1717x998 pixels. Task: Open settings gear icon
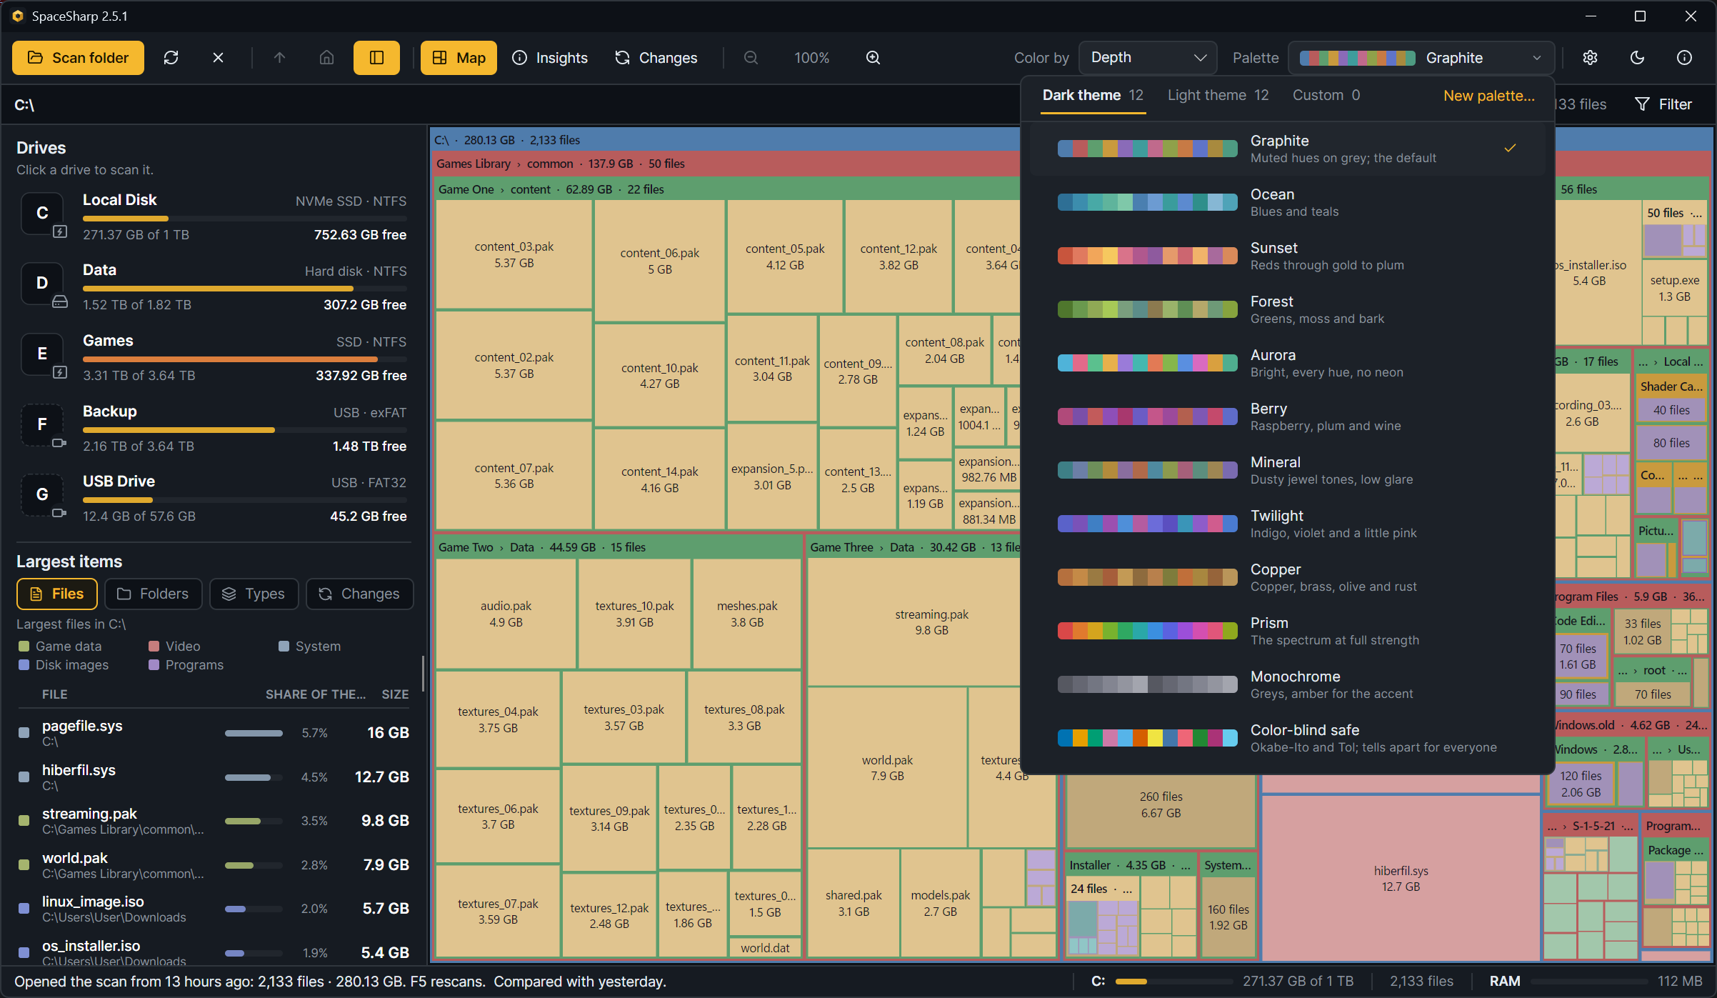tap(1590, 58)
